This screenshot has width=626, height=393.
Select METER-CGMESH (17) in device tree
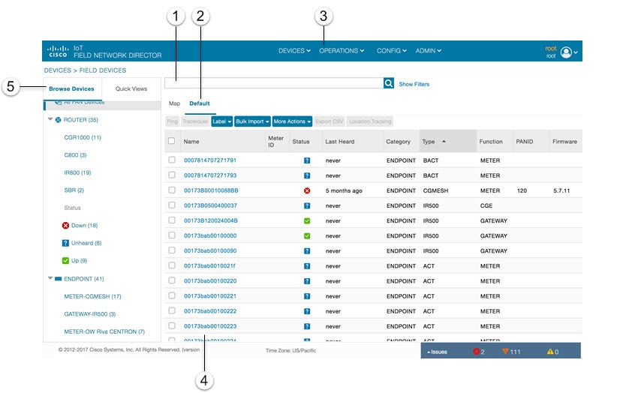point(92,296)
